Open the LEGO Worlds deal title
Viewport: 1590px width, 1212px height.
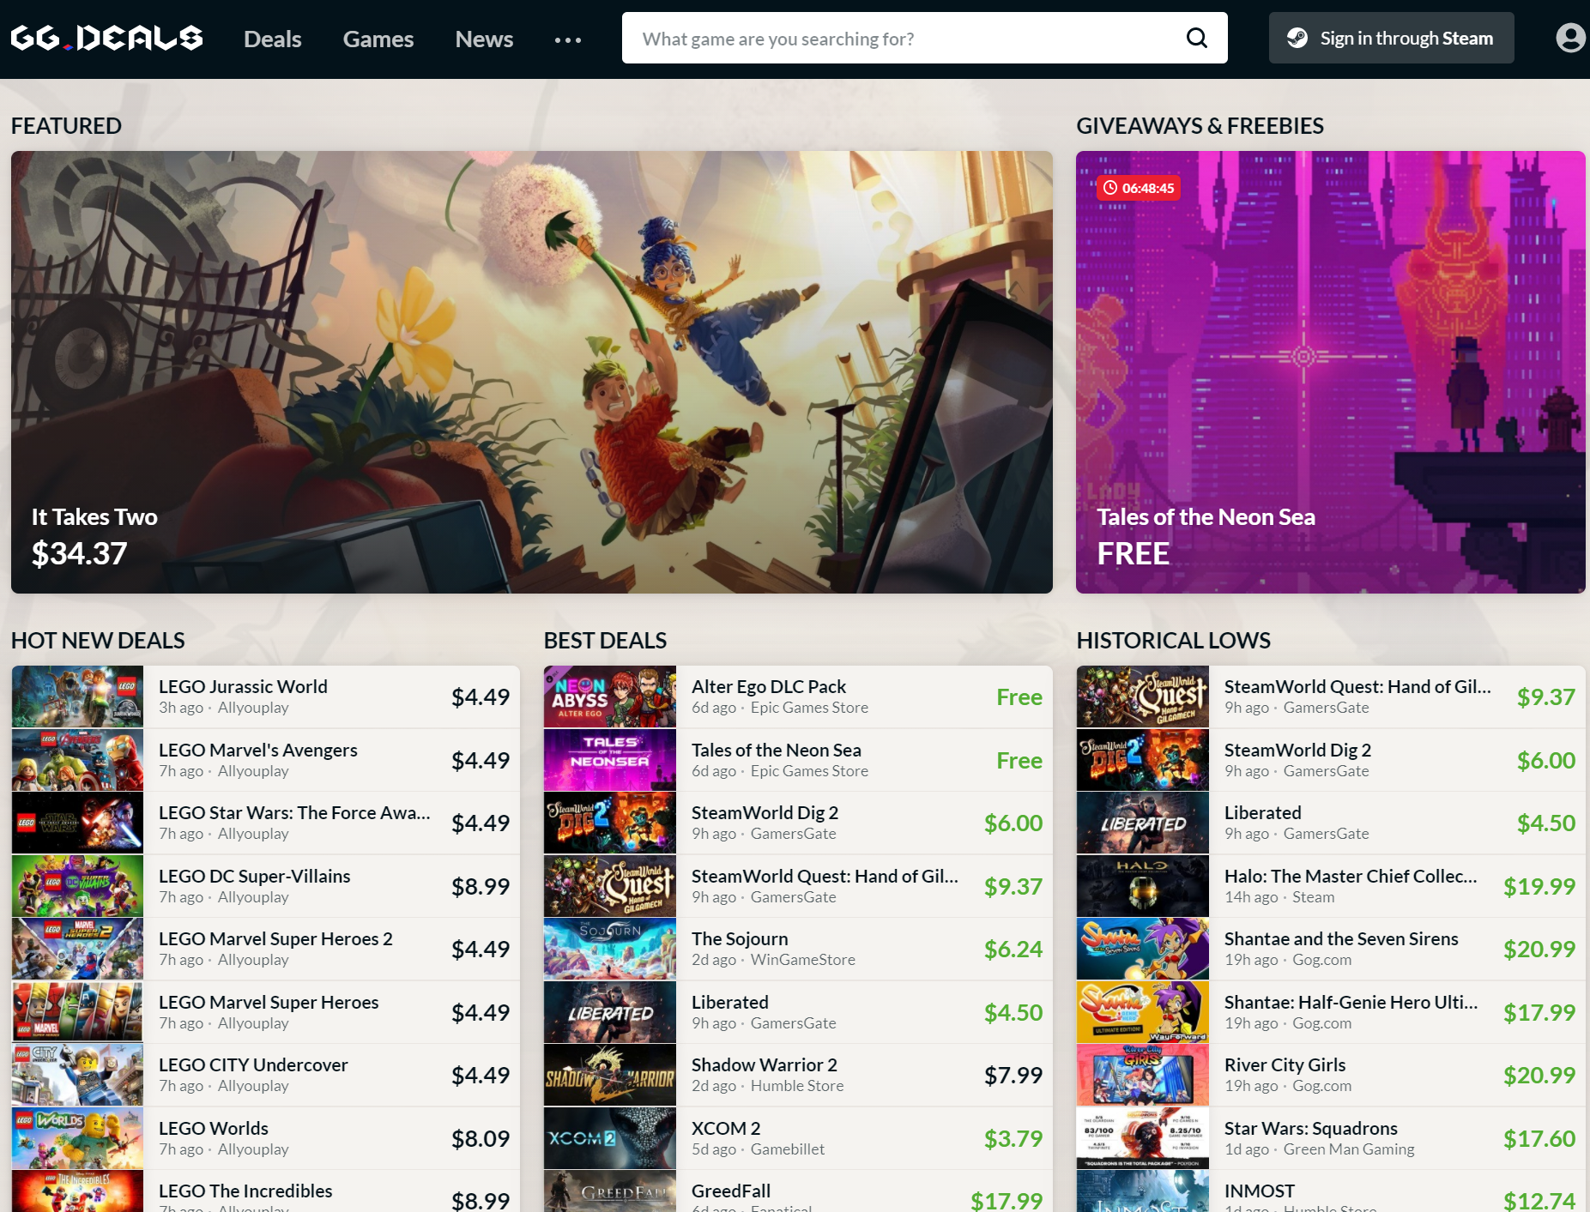tap(213, 1128)
